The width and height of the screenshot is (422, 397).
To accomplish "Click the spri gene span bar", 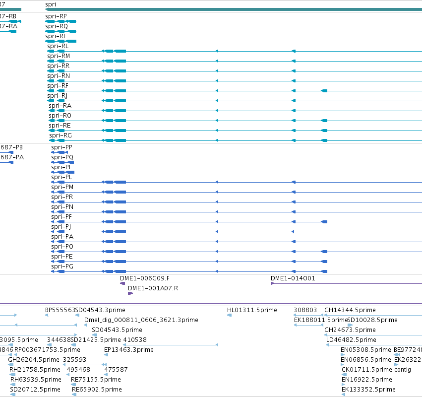I will coord(234,9).
